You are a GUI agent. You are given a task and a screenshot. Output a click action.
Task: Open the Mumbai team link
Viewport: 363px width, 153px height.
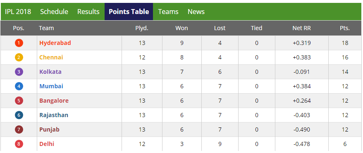tap(51, 86)
